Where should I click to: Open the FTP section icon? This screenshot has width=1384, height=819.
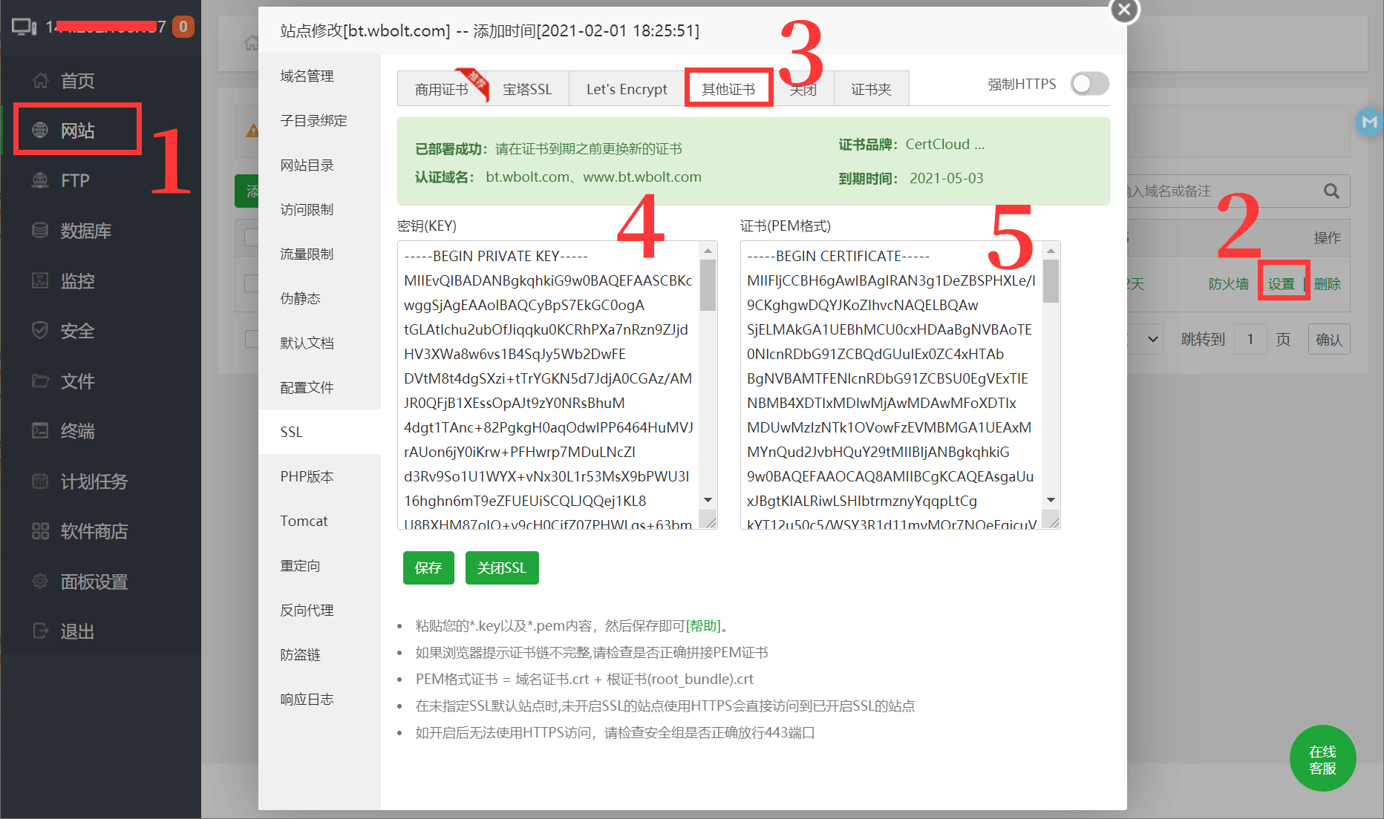[x=40, y=180]
